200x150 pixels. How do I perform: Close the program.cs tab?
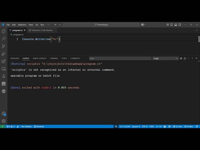25,30
